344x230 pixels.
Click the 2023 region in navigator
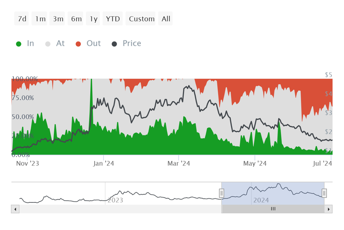(x=115, y=200)
